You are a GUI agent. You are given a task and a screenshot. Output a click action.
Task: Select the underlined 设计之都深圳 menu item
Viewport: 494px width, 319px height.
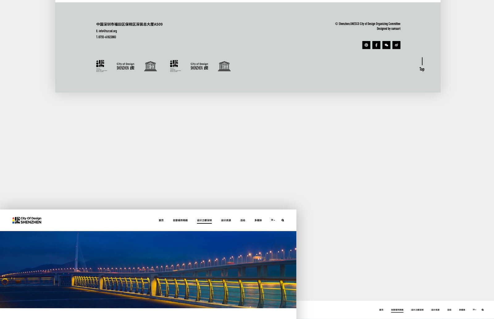pyautogui.click(x=204, y=220)
